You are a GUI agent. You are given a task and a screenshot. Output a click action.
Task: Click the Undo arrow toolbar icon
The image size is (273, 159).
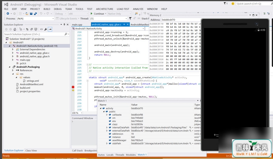41,14
